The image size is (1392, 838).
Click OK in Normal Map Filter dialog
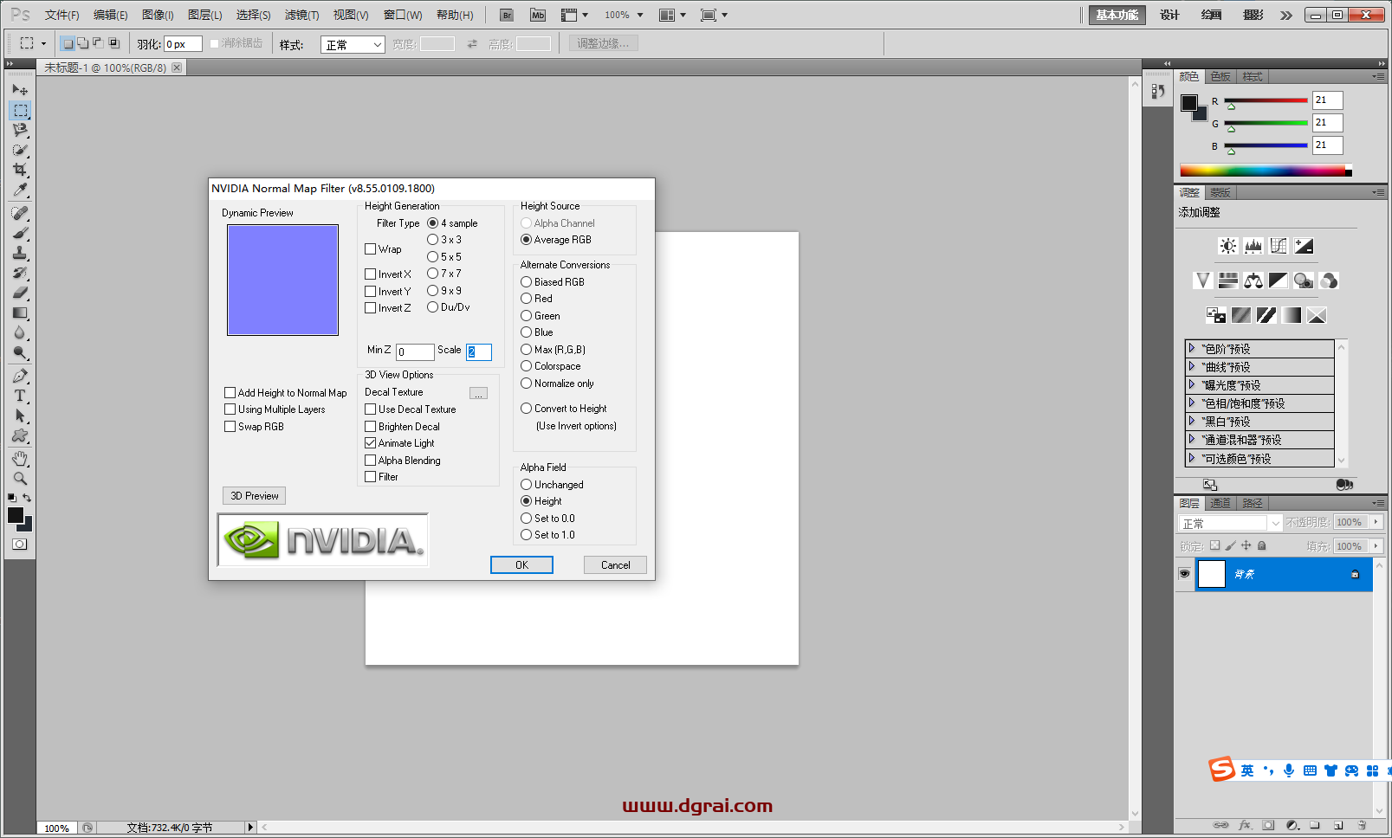[521, 565]
